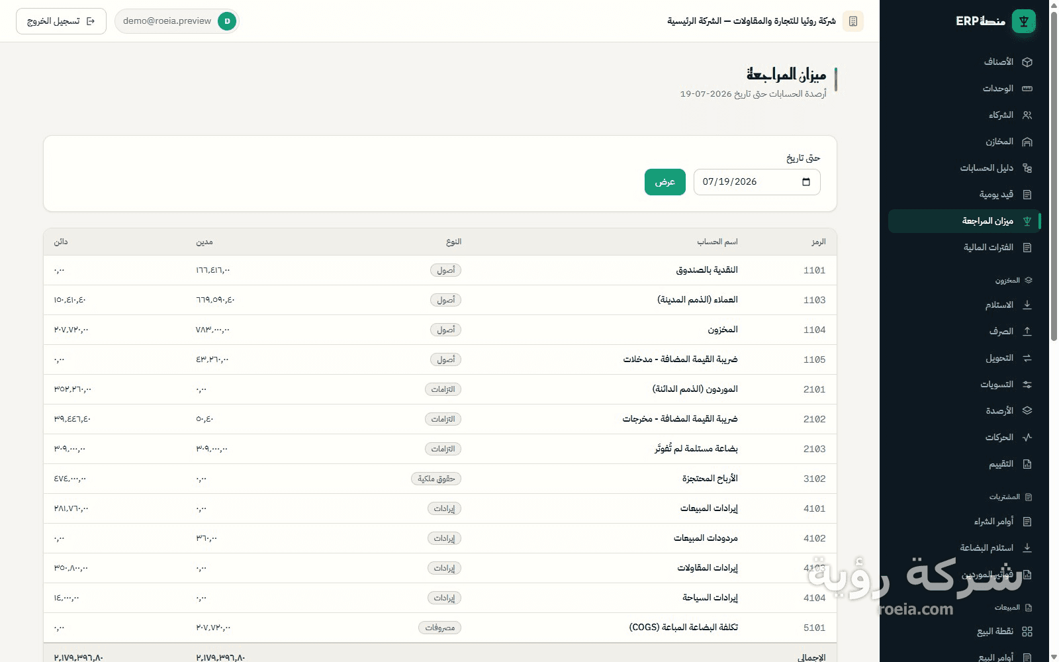Viewport: 1059px width, 662px height.
Task: Click the ميزان المراجعة page heading
Action: [x=786, y=74]
